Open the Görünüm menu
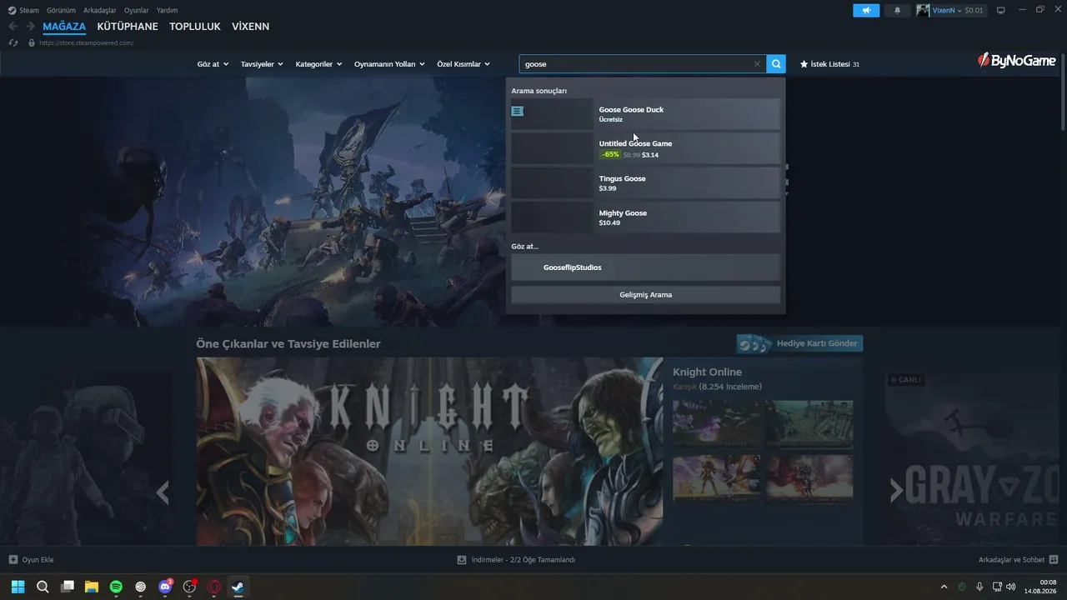Viewport: 1067px width, 600px height. point(62,10)
